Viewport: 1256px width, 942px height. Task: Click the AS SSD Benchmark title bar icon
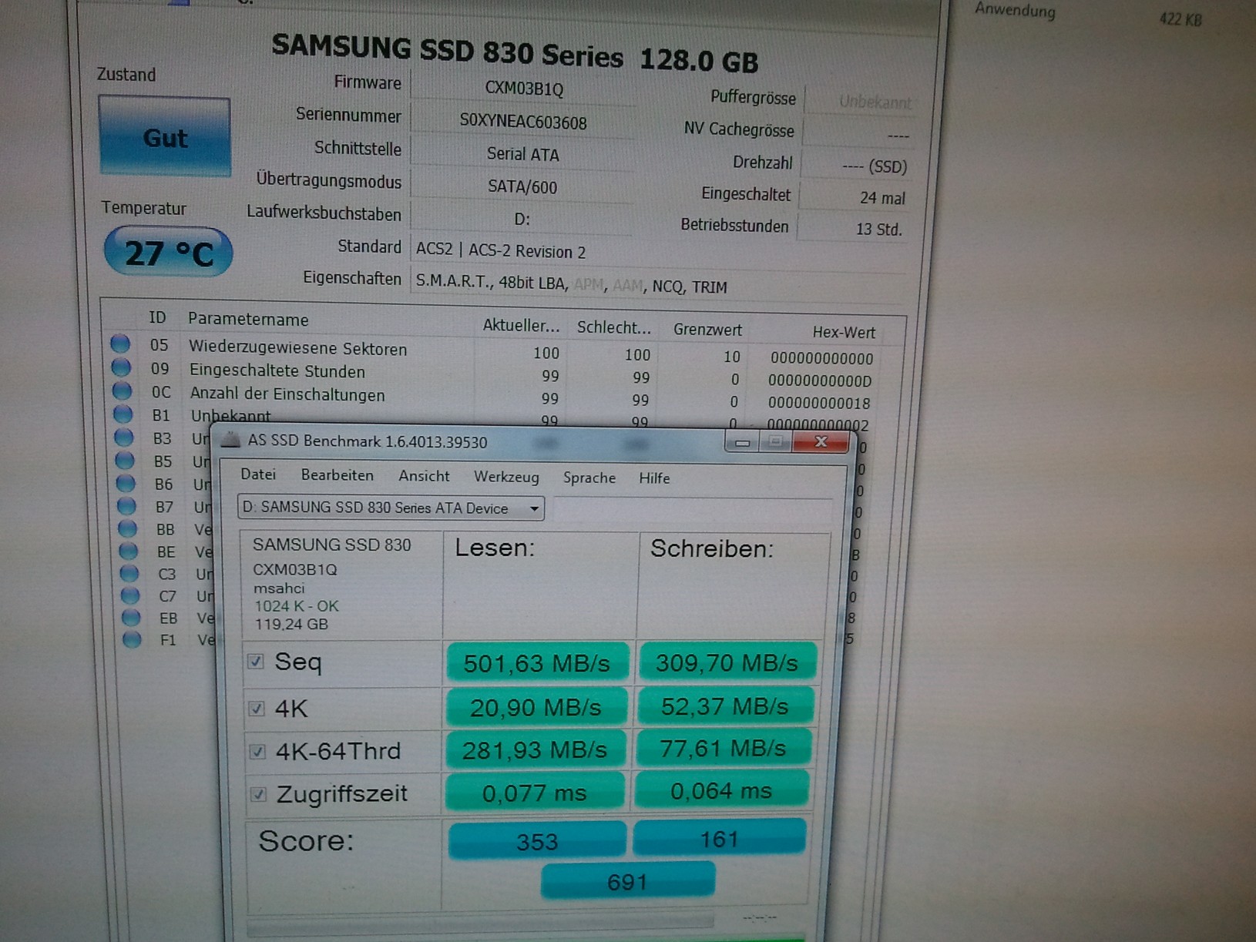click(x=230, y=440)
